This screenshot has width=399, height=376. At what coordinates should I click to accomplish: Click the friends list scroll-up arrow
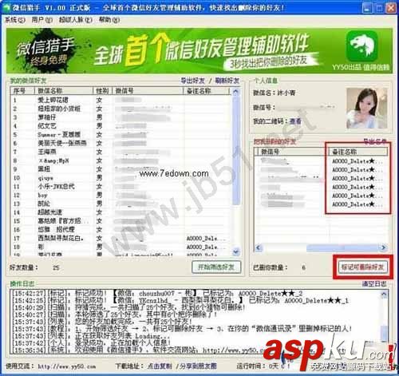236,92
